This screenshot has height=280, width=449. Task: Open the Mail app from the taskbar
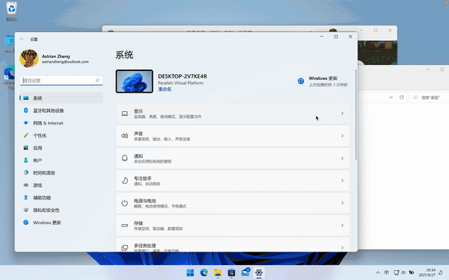point(245,273)
